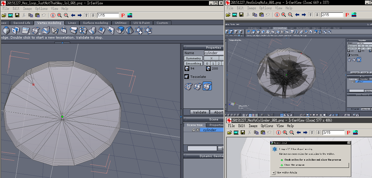The width and height of the screenshot is (372, 178).
Task: Click the save floppy icon in the HexVsCylinder window
Action: pos(242,133)
